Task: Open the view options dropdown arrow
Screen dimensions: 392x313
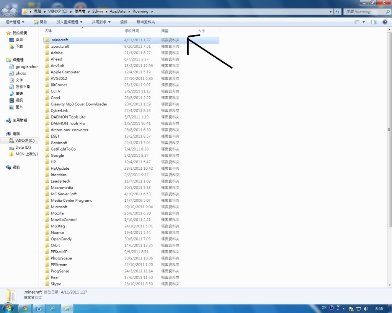Action: tap(364, 22)
